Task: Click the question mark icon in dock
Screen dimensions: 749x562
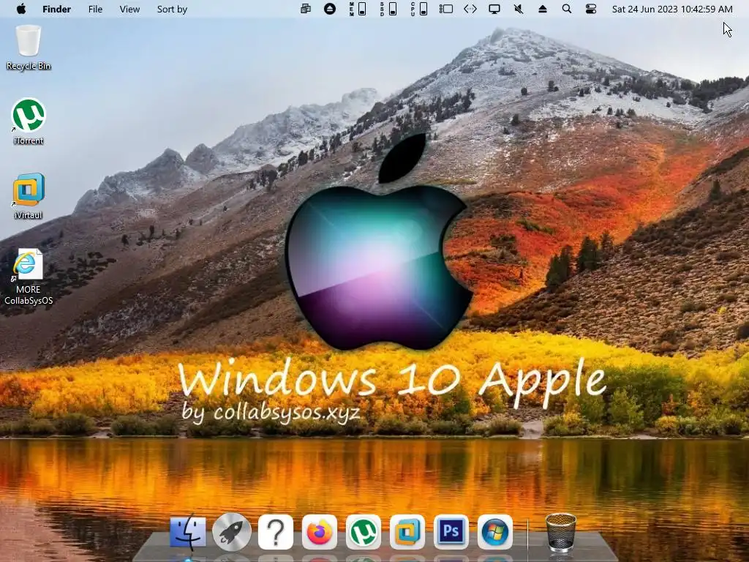Action: pos(276,532)
